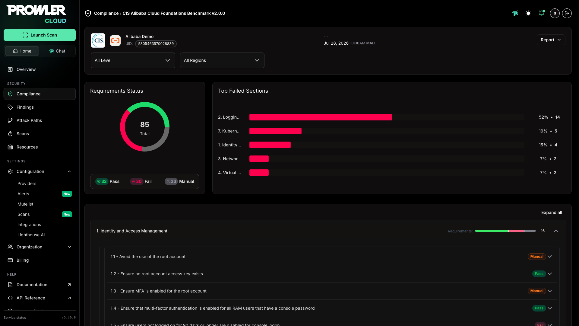Open the All Level dropdown
The width and height of the screenshot is (579, 326).
133,60
